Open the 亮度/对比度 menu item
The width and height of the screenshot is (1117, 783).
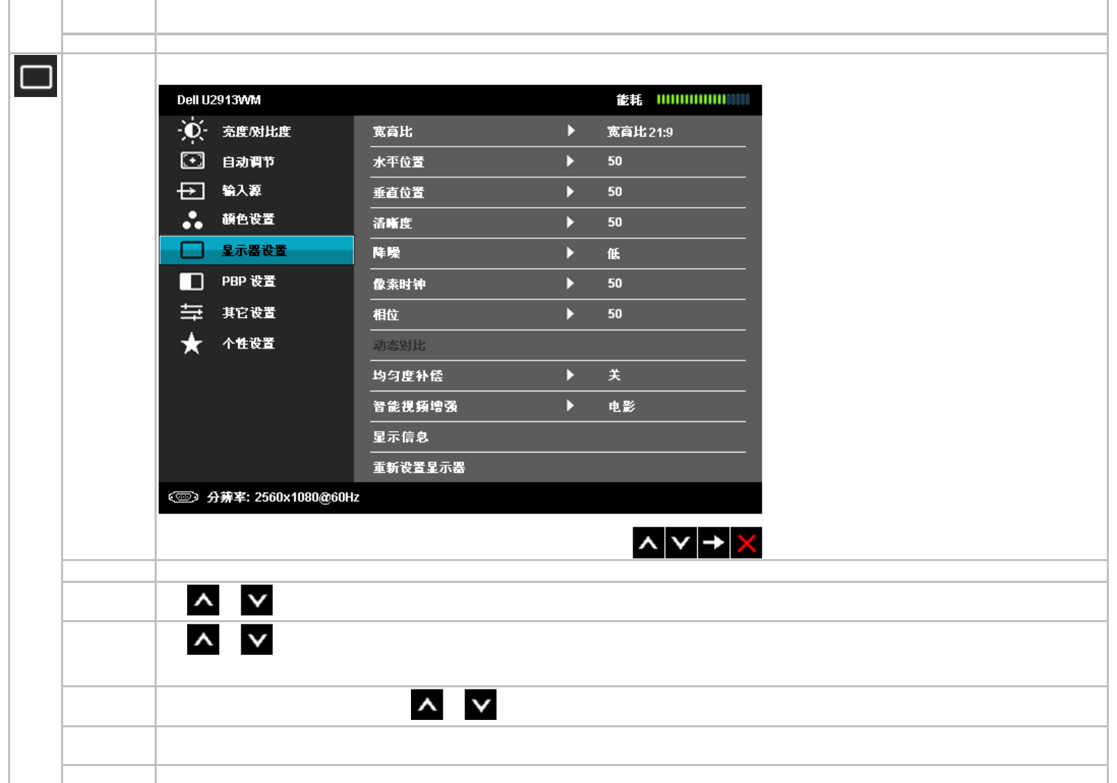(256, 131)
